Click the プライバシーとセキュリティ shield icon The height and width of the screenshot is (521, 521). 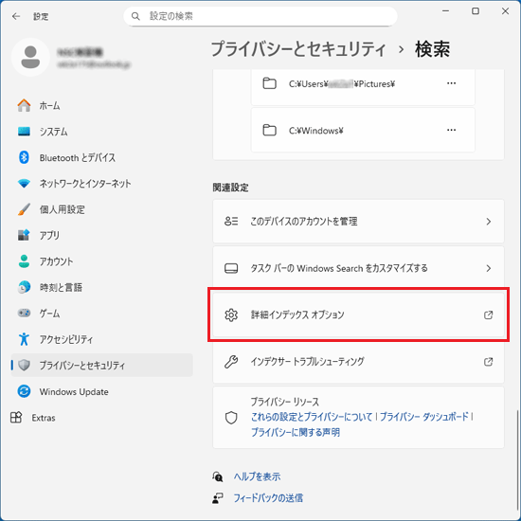point(24,365)
